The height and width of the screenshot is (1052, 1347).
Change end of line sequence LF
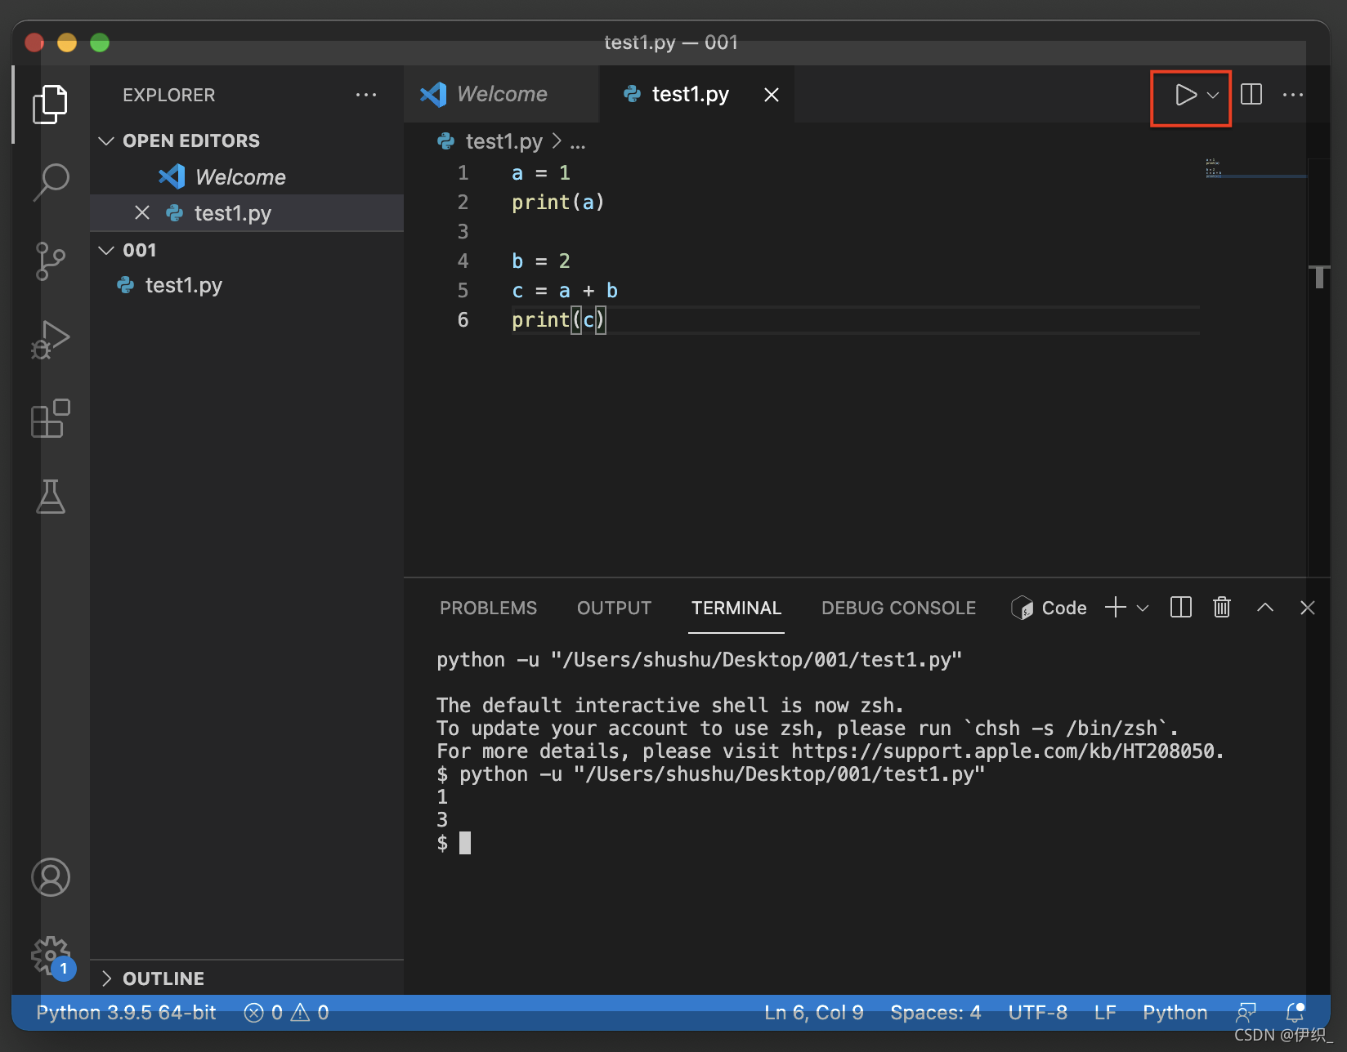[1105, 1013]
